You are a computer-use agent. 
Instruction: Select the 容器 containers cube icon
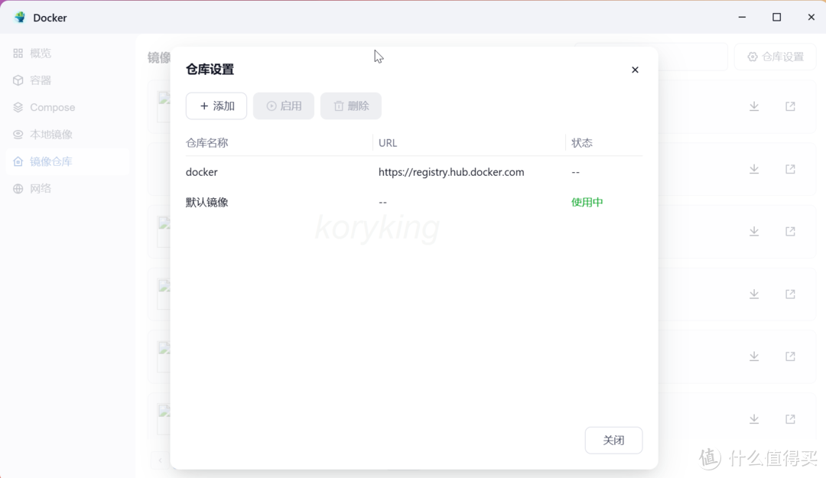17,80
